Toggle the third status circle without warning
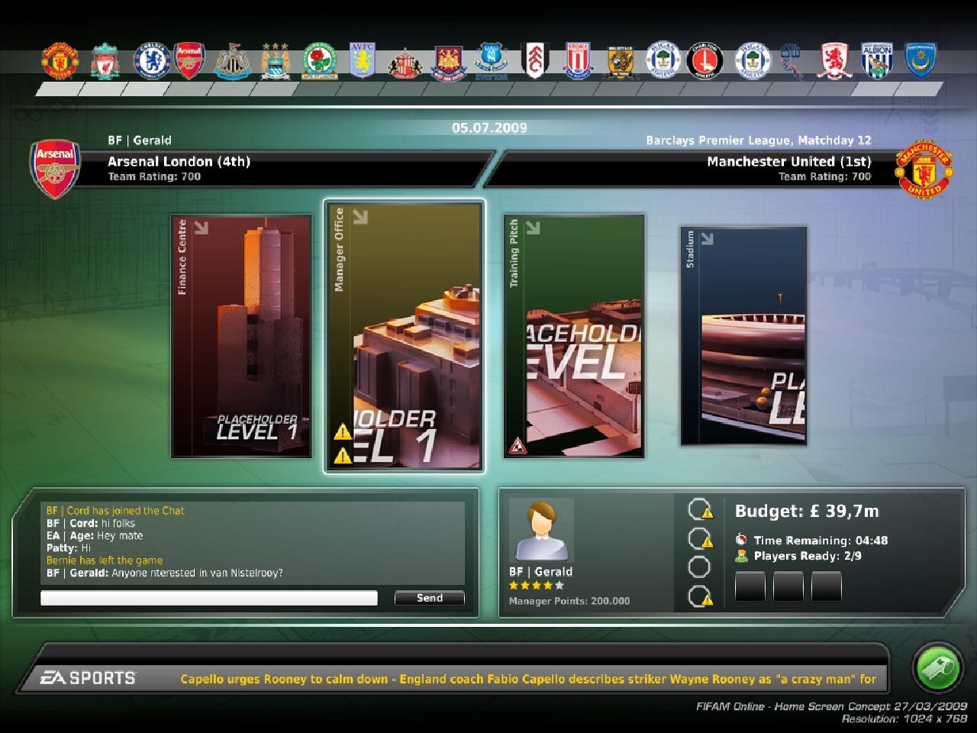The width and height of the screenshot is (977, 733). [698, 567]
